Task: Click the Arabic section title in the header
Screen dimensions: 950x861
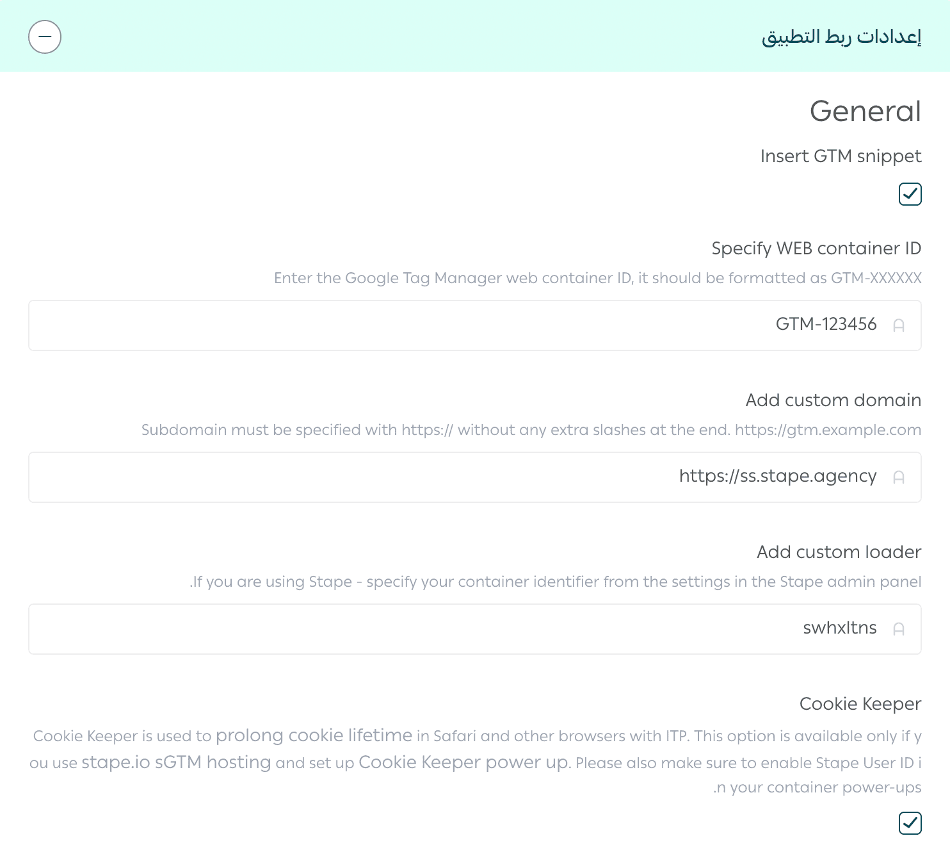Action: (x=841, y=37)
